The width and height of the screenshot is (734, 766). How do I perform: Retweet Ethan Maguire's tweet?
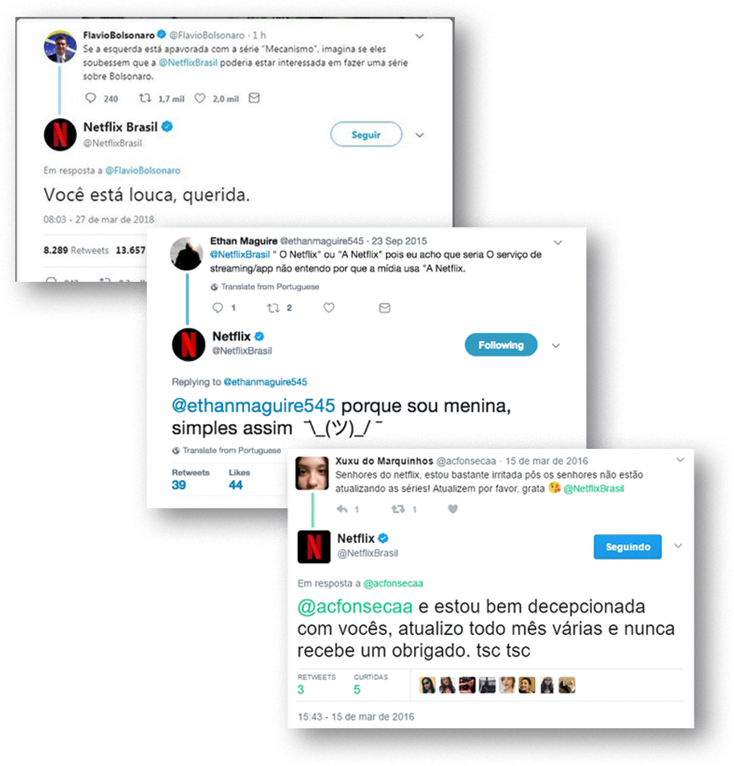pyautogui.click(x=274, y=308)
